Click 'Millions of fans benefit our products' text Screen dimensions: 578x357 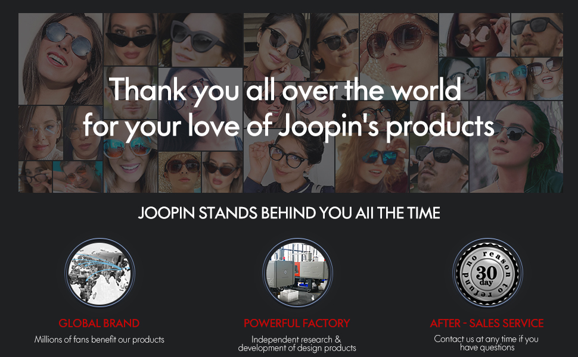(99, 339)
